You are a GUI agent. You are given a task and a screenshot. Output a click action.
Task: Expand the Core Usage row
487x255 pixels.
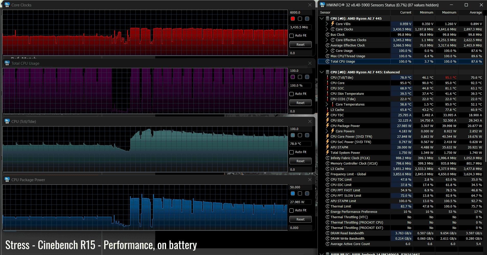pyautogui.click(x=327, y=51)
